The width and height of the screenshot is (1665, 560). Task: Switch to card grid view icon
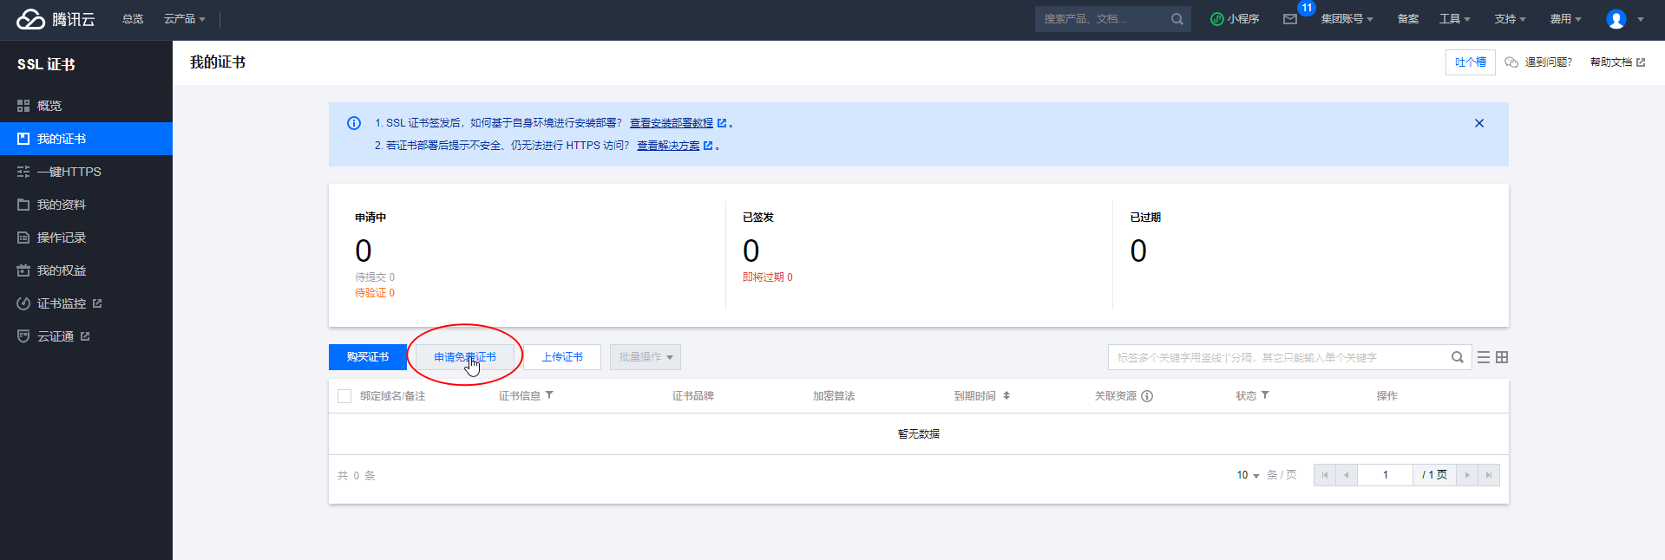(x=1502, y=357)
